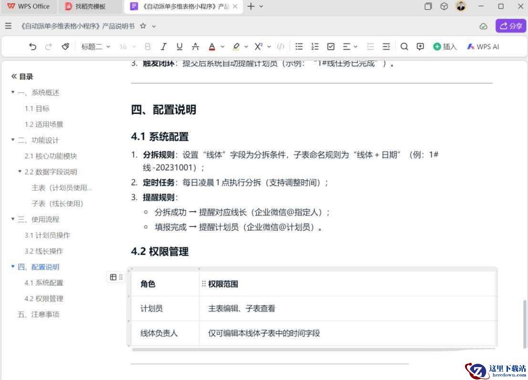This screenshot has height=380, width=528.
Task: Collapse the 四、配置说明 outline section
Action: (13, 267)
